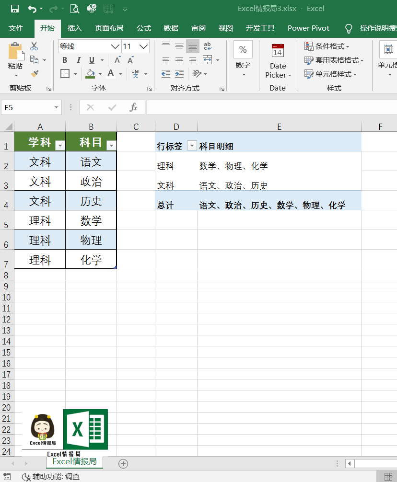Screen dimensions: 397x482
Task: Open the Date Picker calendar
Action: (278, 60)
